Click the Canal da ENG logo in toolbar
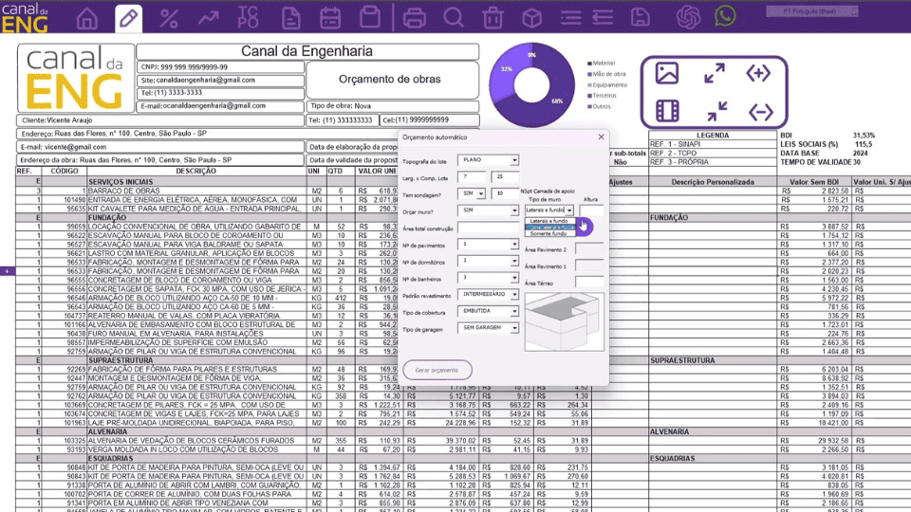 pyautogui.click(x=25, y=17)
